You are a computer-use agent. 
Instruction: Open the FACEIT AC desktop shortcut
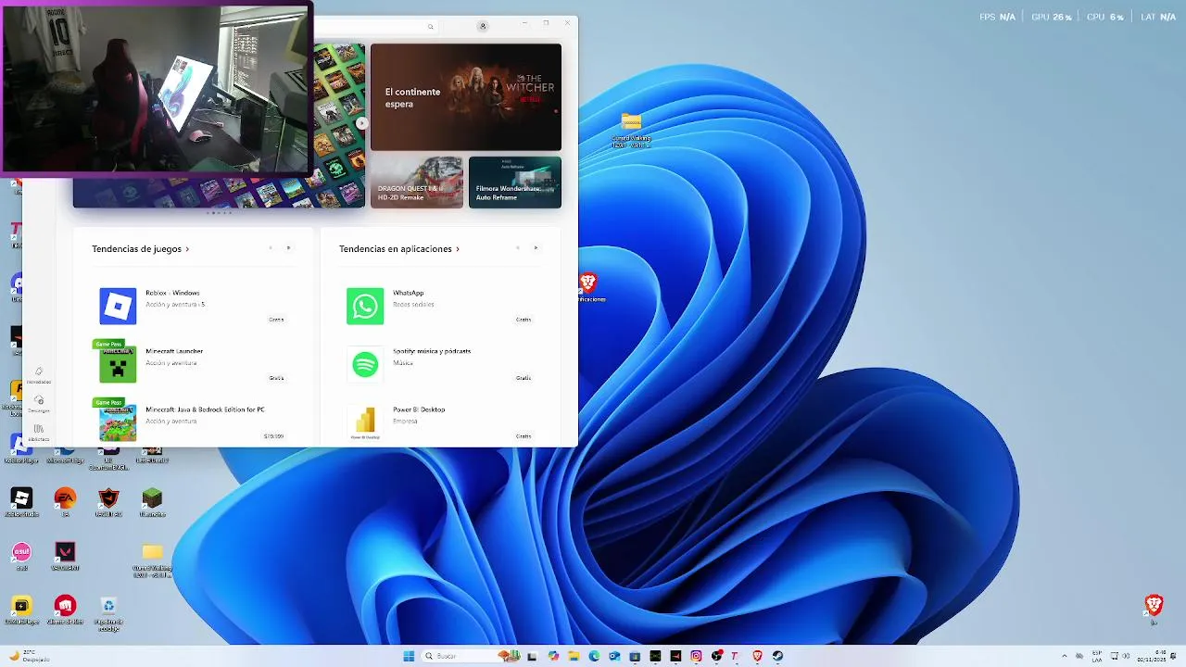tap(108, 503)
